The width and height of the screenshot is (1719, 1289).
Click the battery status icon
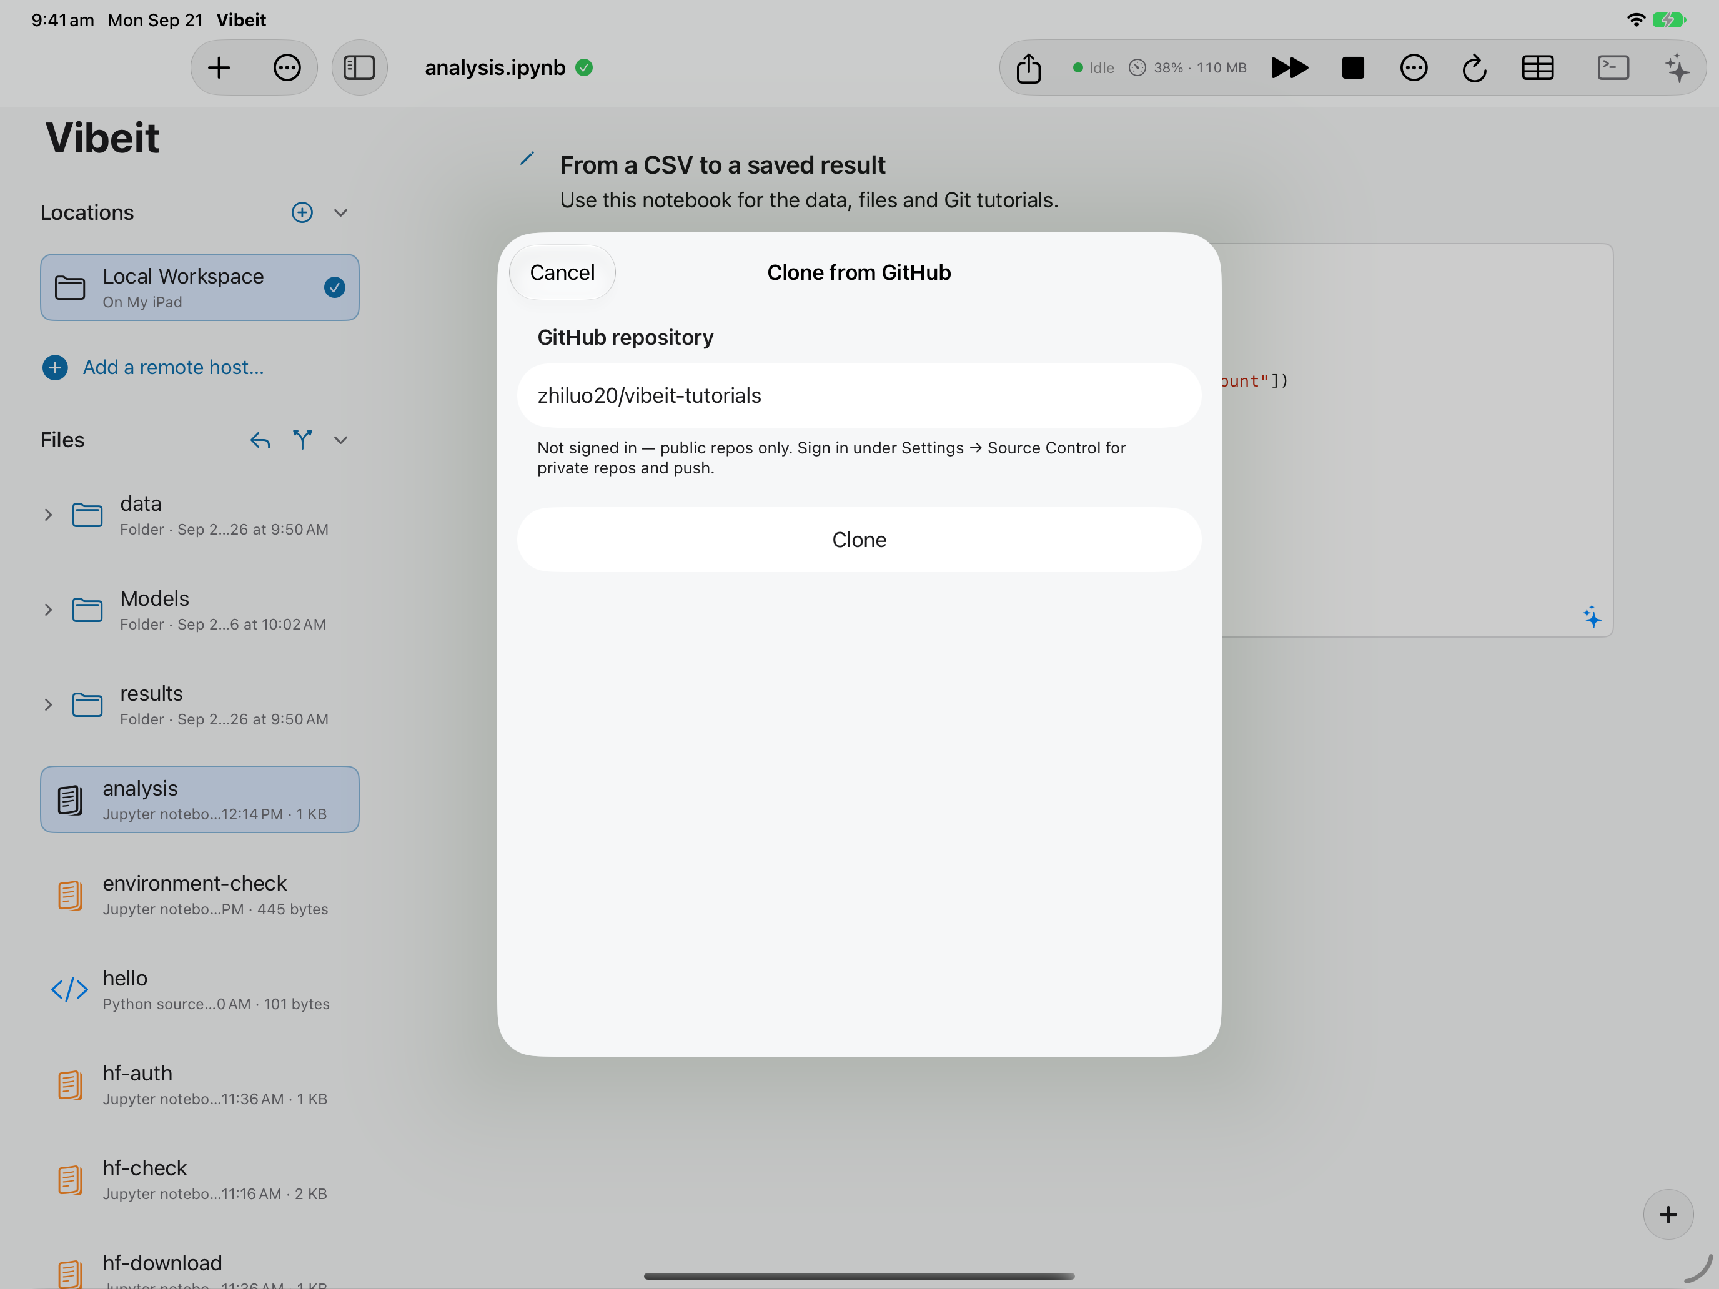point(1668,19)
